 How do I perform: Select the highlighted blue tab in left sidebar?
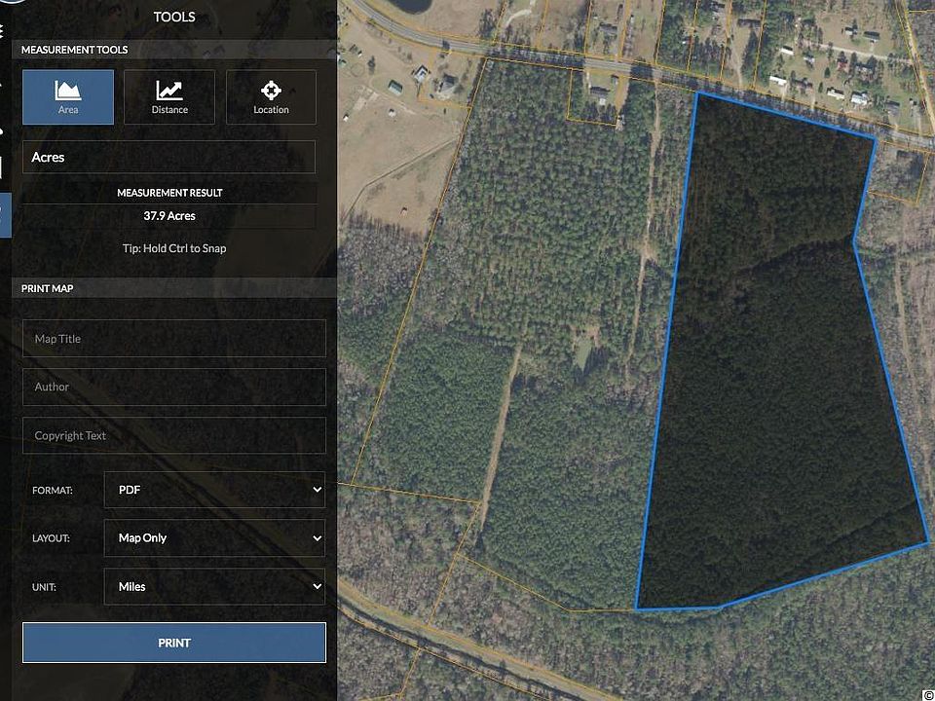(6, 215)
